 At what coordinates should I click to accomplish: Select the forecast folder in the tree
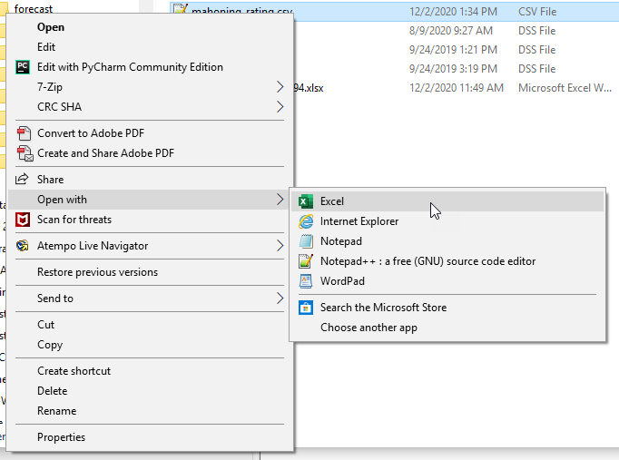(x=34, y=8)
